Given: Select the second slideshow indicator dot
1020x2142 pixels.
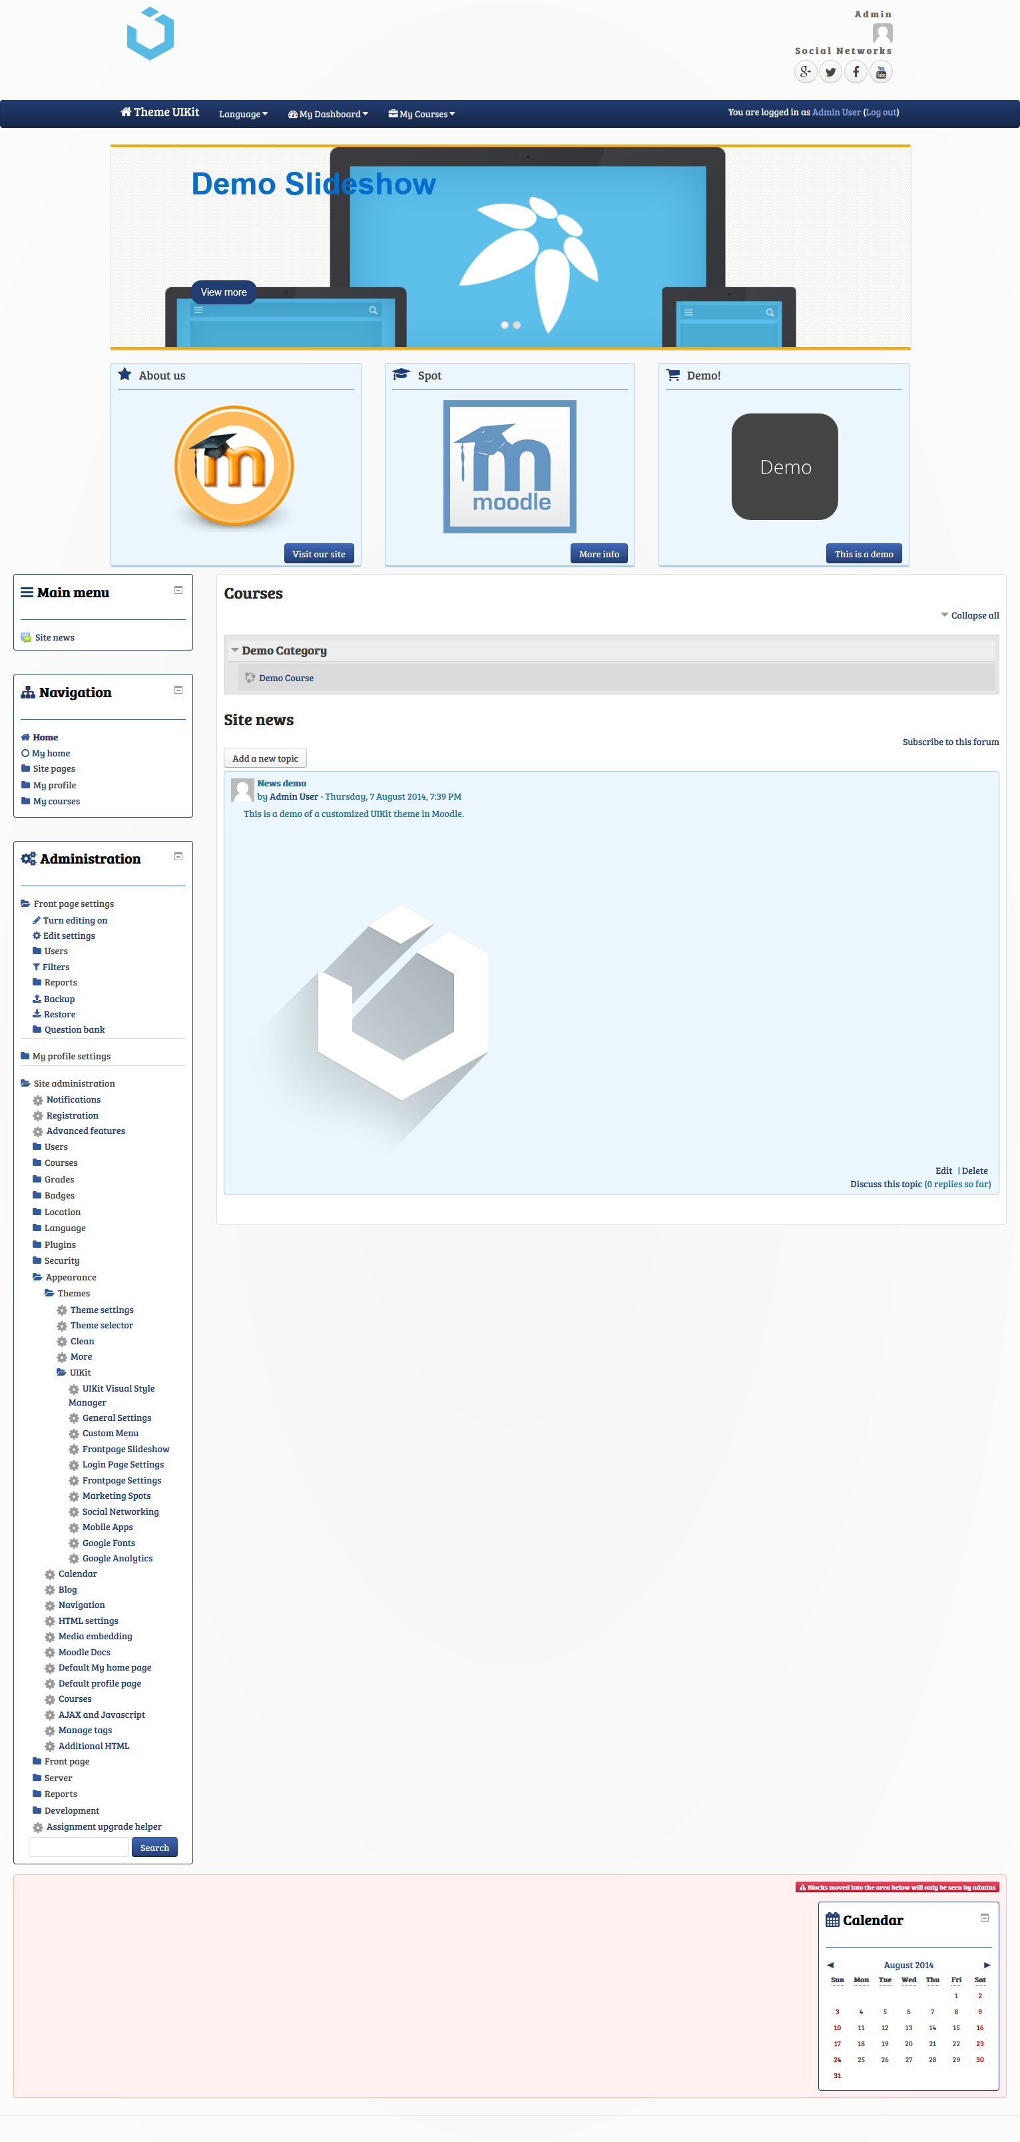Looking at the screenshot, I should point(517,325).
